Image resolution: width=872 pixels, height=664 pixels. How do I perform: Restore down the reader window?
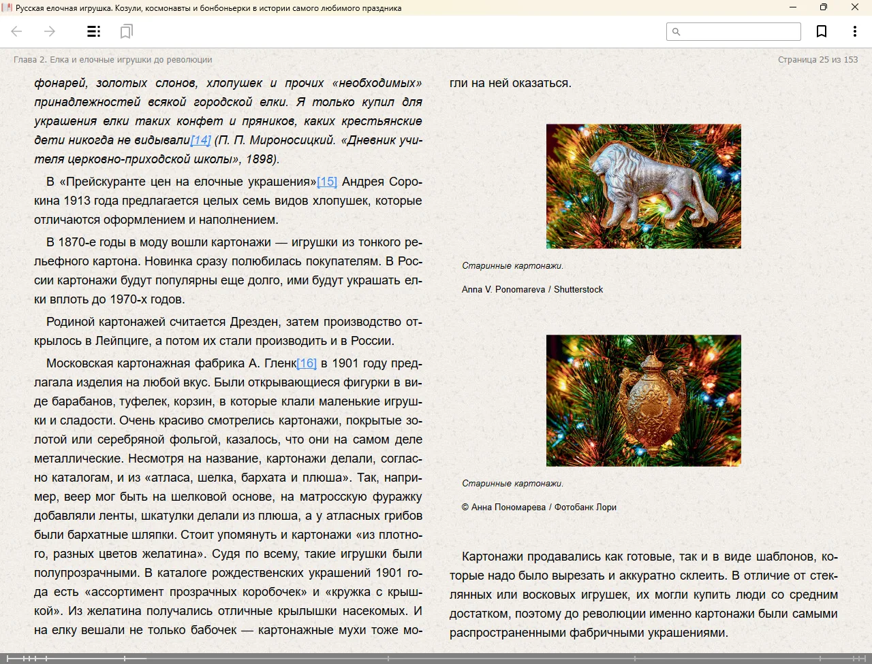(x=824, y=7)
